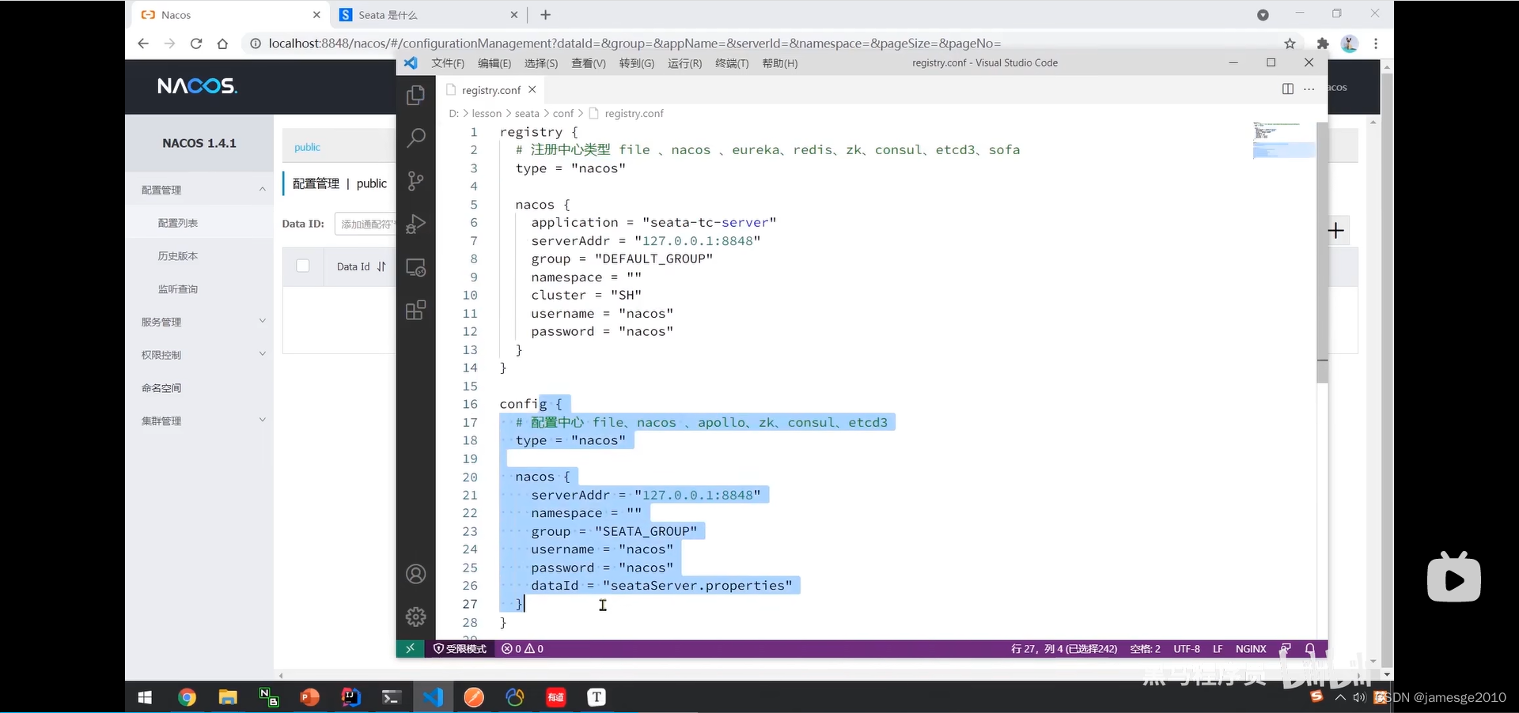Open the errors and warnings counter
The width and height of the screenshot is (1519, 713).
click(522, 649)
